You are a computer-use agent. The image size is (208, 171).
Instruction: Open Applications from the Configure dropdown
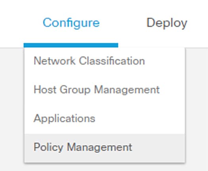(105, 118)
